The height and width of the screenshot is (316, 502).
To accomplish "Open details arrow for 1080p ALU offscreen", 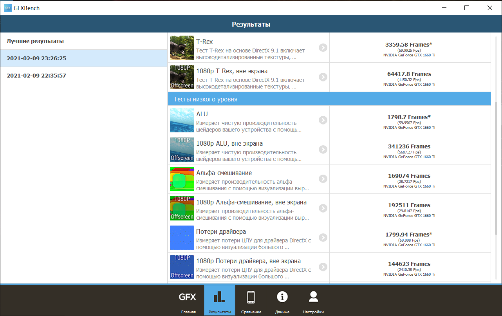I will [x=323, y=150].
